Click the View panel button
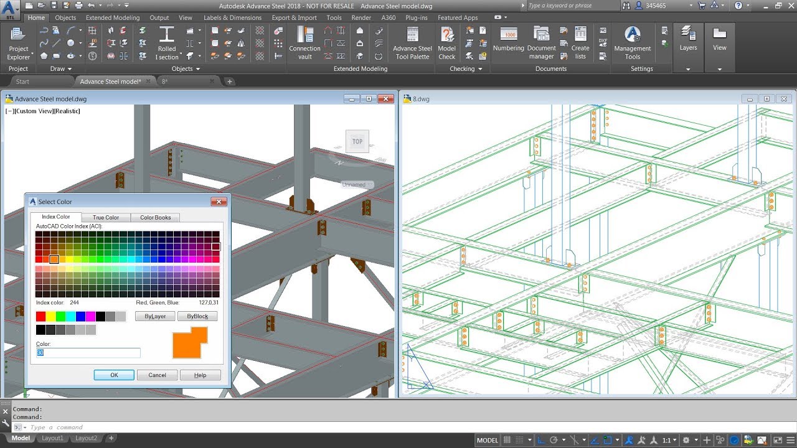The height and width of the screenshot is (448, 797). [720, 40]
